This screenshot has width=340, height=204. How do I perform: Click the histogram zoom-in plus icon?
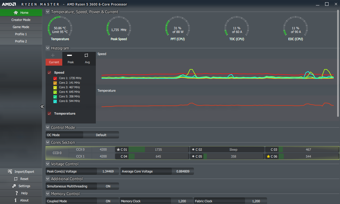[x=53, y=55]
